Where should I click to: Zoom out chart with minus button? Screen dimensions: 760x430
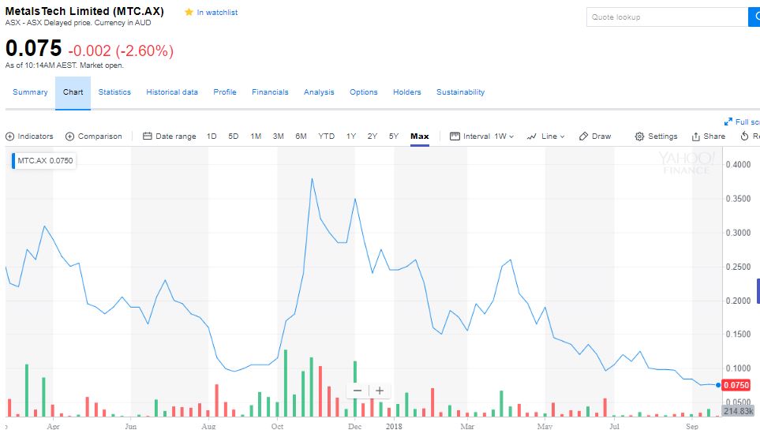click(358, 391)
